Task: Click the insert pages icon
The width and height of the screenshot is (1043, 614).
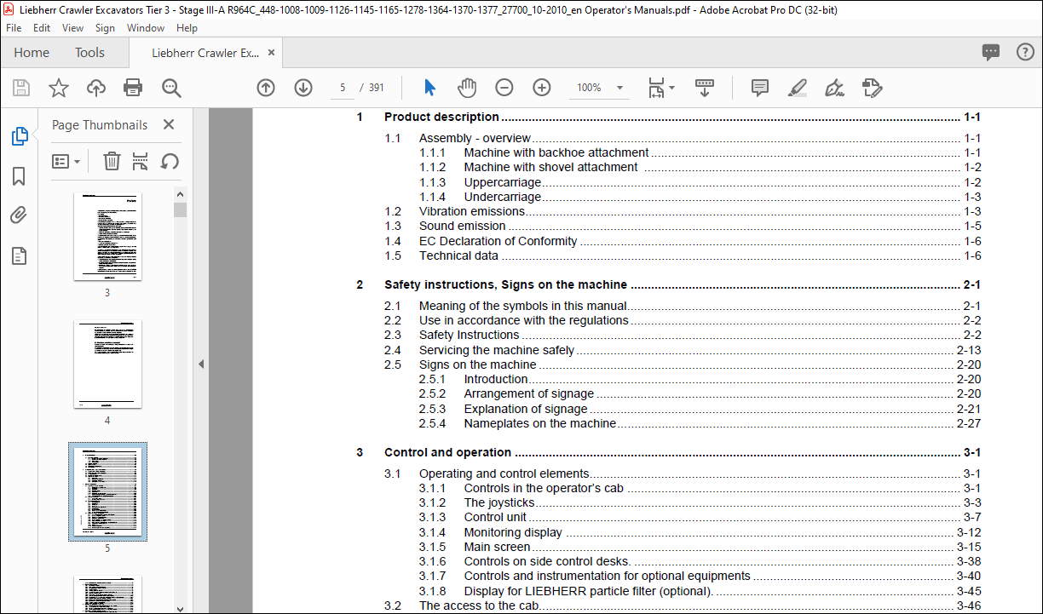Action: point(141,161)
